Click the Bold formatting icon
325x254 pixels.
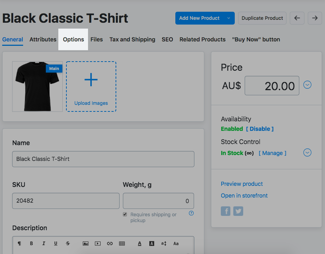click(x=32, y=243)
